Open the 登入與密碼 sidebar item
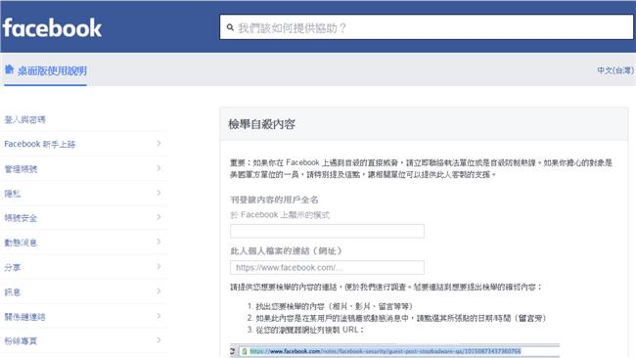Viewport: 636px width, 358px height. point(25,119)
